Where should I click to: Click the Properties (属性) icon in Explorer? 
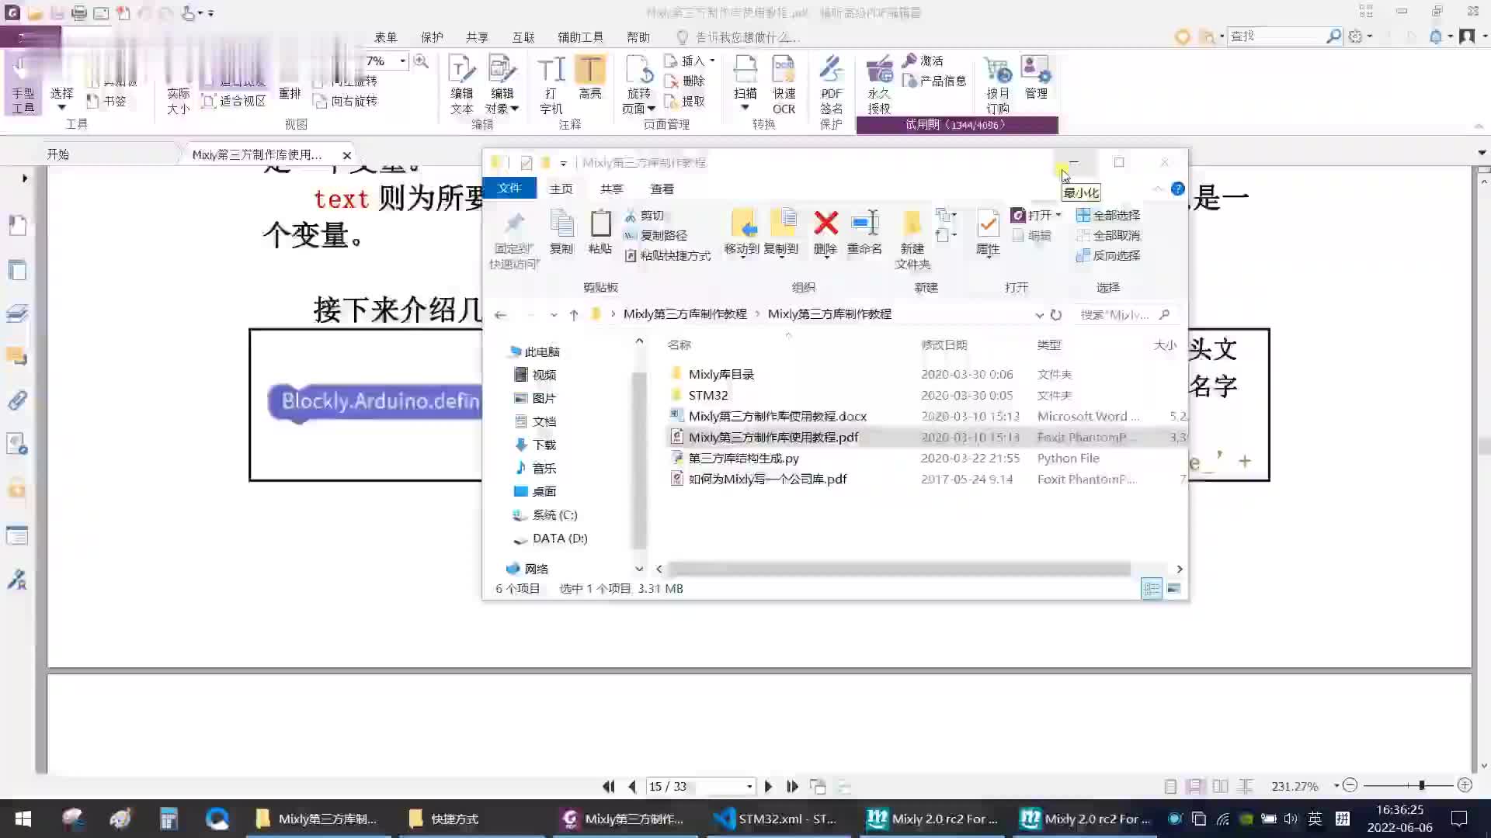coord(988,232)
